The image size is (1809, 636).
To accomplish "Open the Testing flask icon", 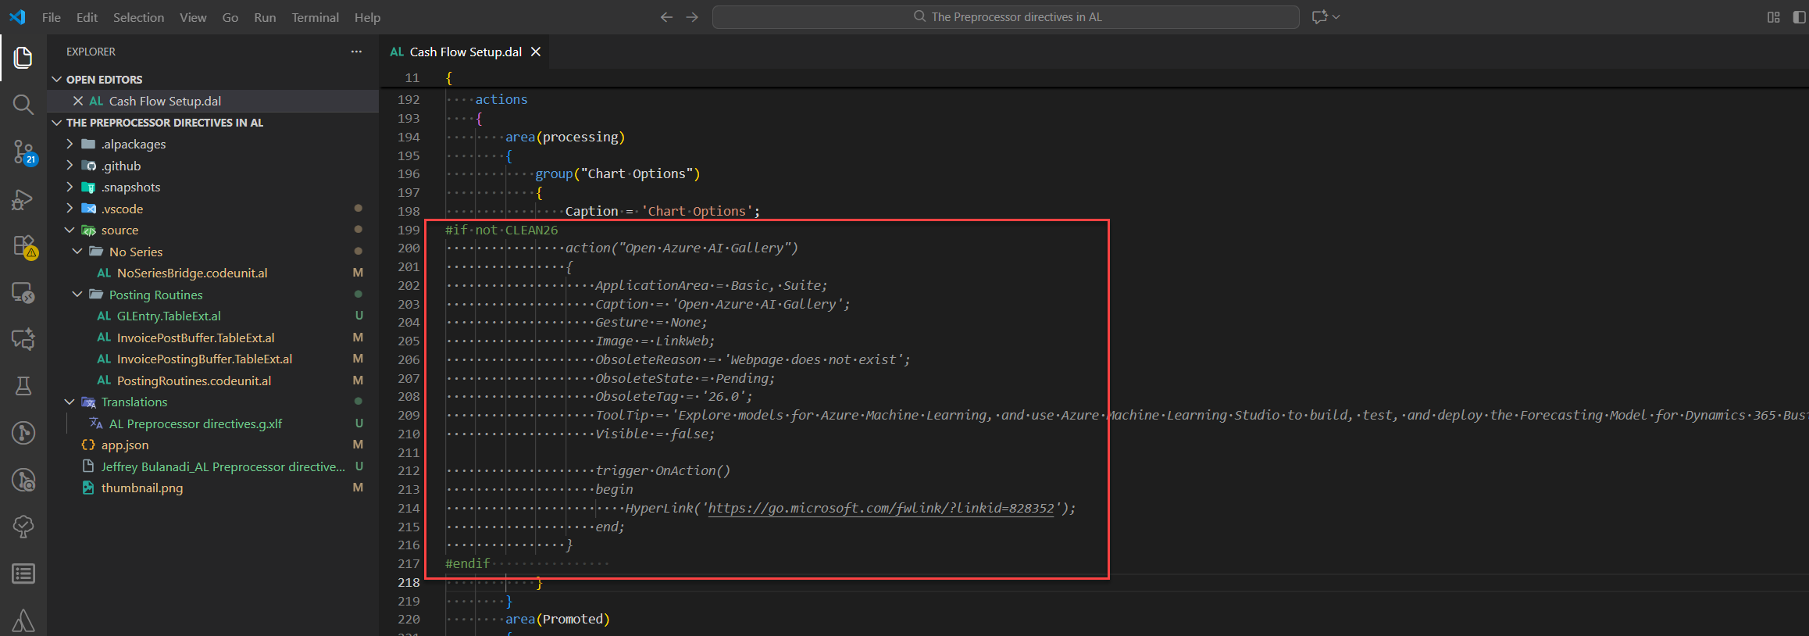I will coord(23,386).
